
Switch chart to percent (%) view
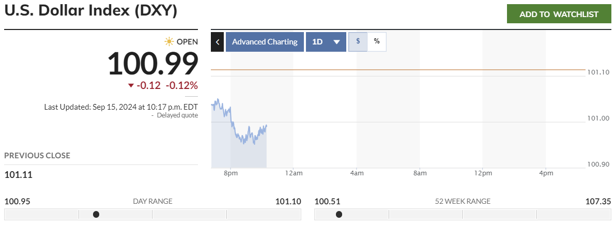(377, 42)
